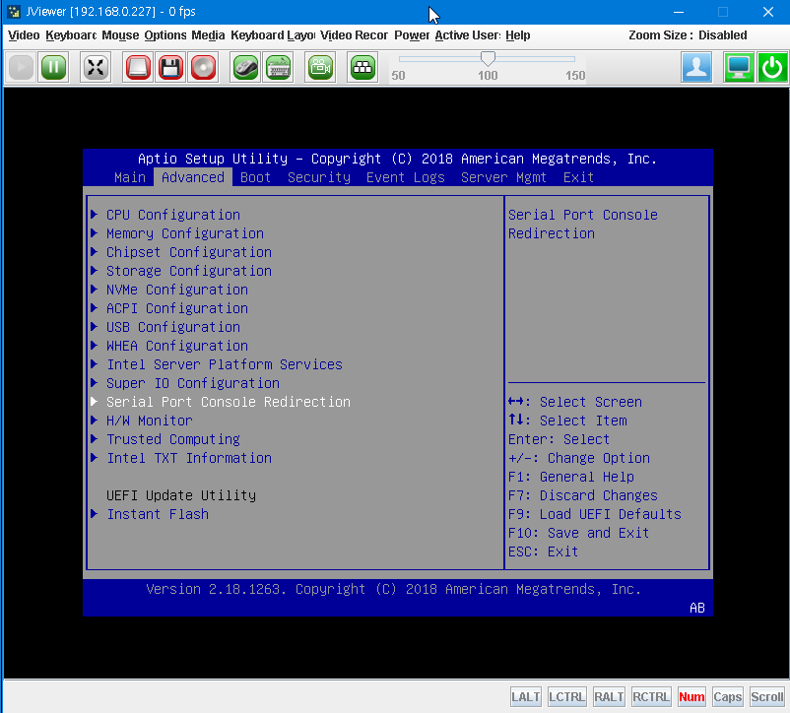Show active users via person icon
This screenshot has height=713, width=790.
coord(696,68)
